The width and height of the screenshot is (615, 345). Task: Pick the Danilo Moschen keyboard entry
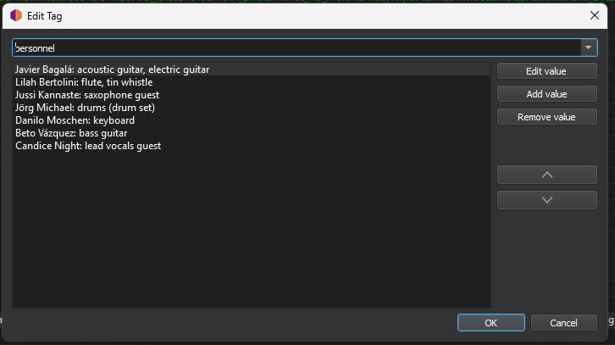click(x=75, y=120)
